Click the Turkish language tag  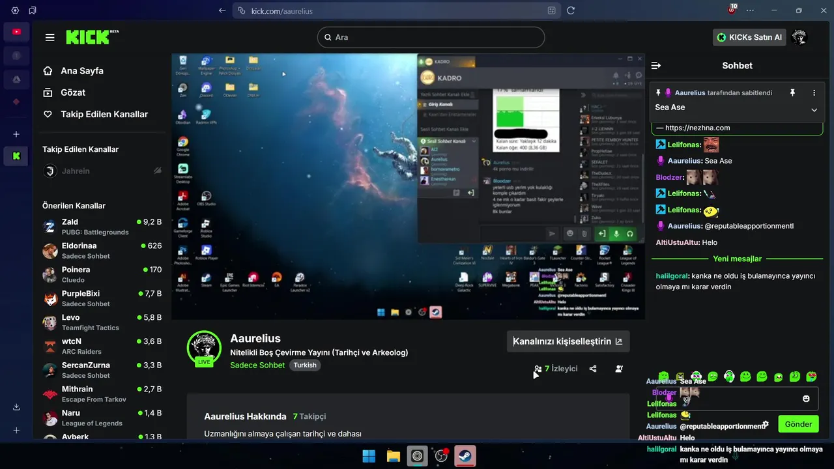[x=305, y=365]
